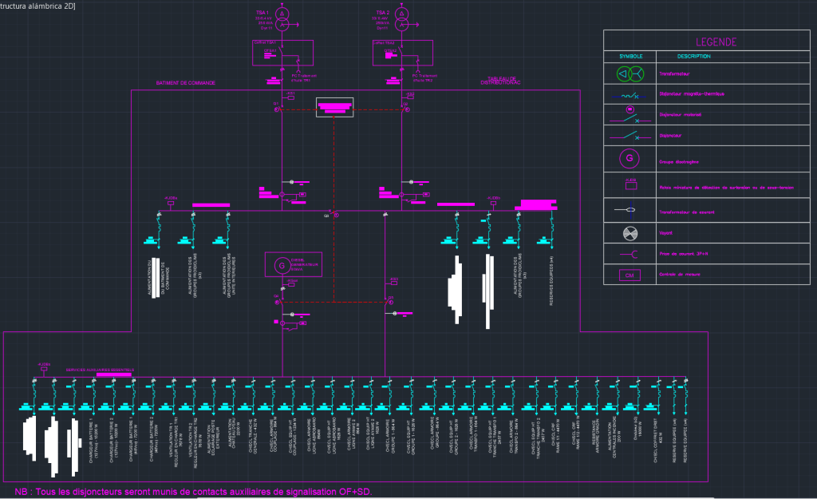The image size is (817, 499).
Task: Click the Voyant indicator symbol in the legend
Action: [629, 233]
